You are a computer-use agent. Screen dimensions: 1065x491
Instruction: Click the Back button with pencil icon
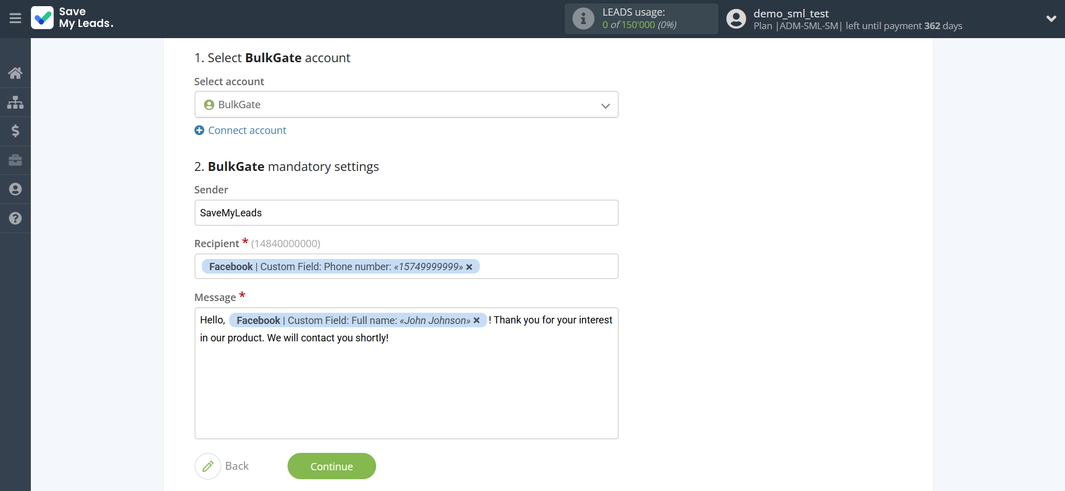(x=223, y=466)
